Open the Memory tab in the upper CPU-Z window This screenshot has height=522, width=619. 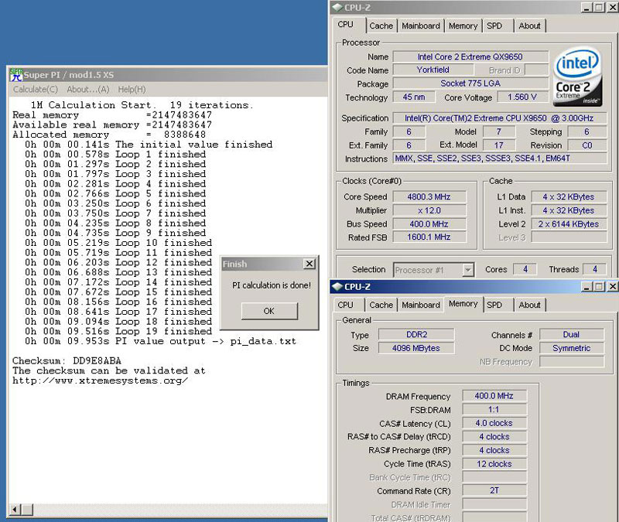point(463,26)
